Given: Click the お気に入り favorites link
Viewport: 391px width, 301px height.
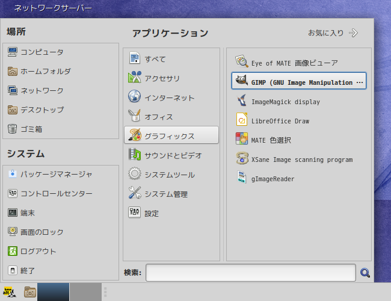Looking at the screenshot, I should pos(325,33).
